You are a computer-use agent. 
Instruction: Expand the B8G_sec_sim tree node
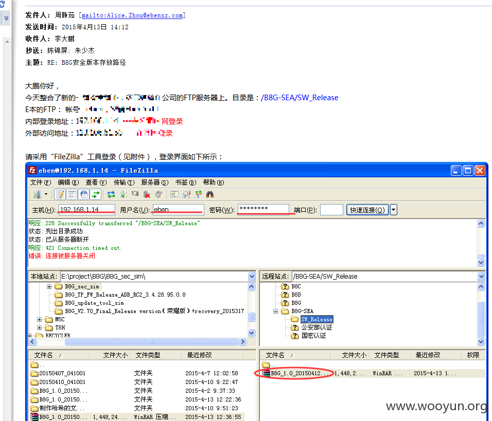point(49,286)
